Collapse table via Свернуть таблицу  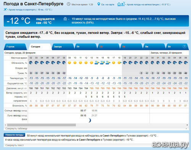point(16,129)
